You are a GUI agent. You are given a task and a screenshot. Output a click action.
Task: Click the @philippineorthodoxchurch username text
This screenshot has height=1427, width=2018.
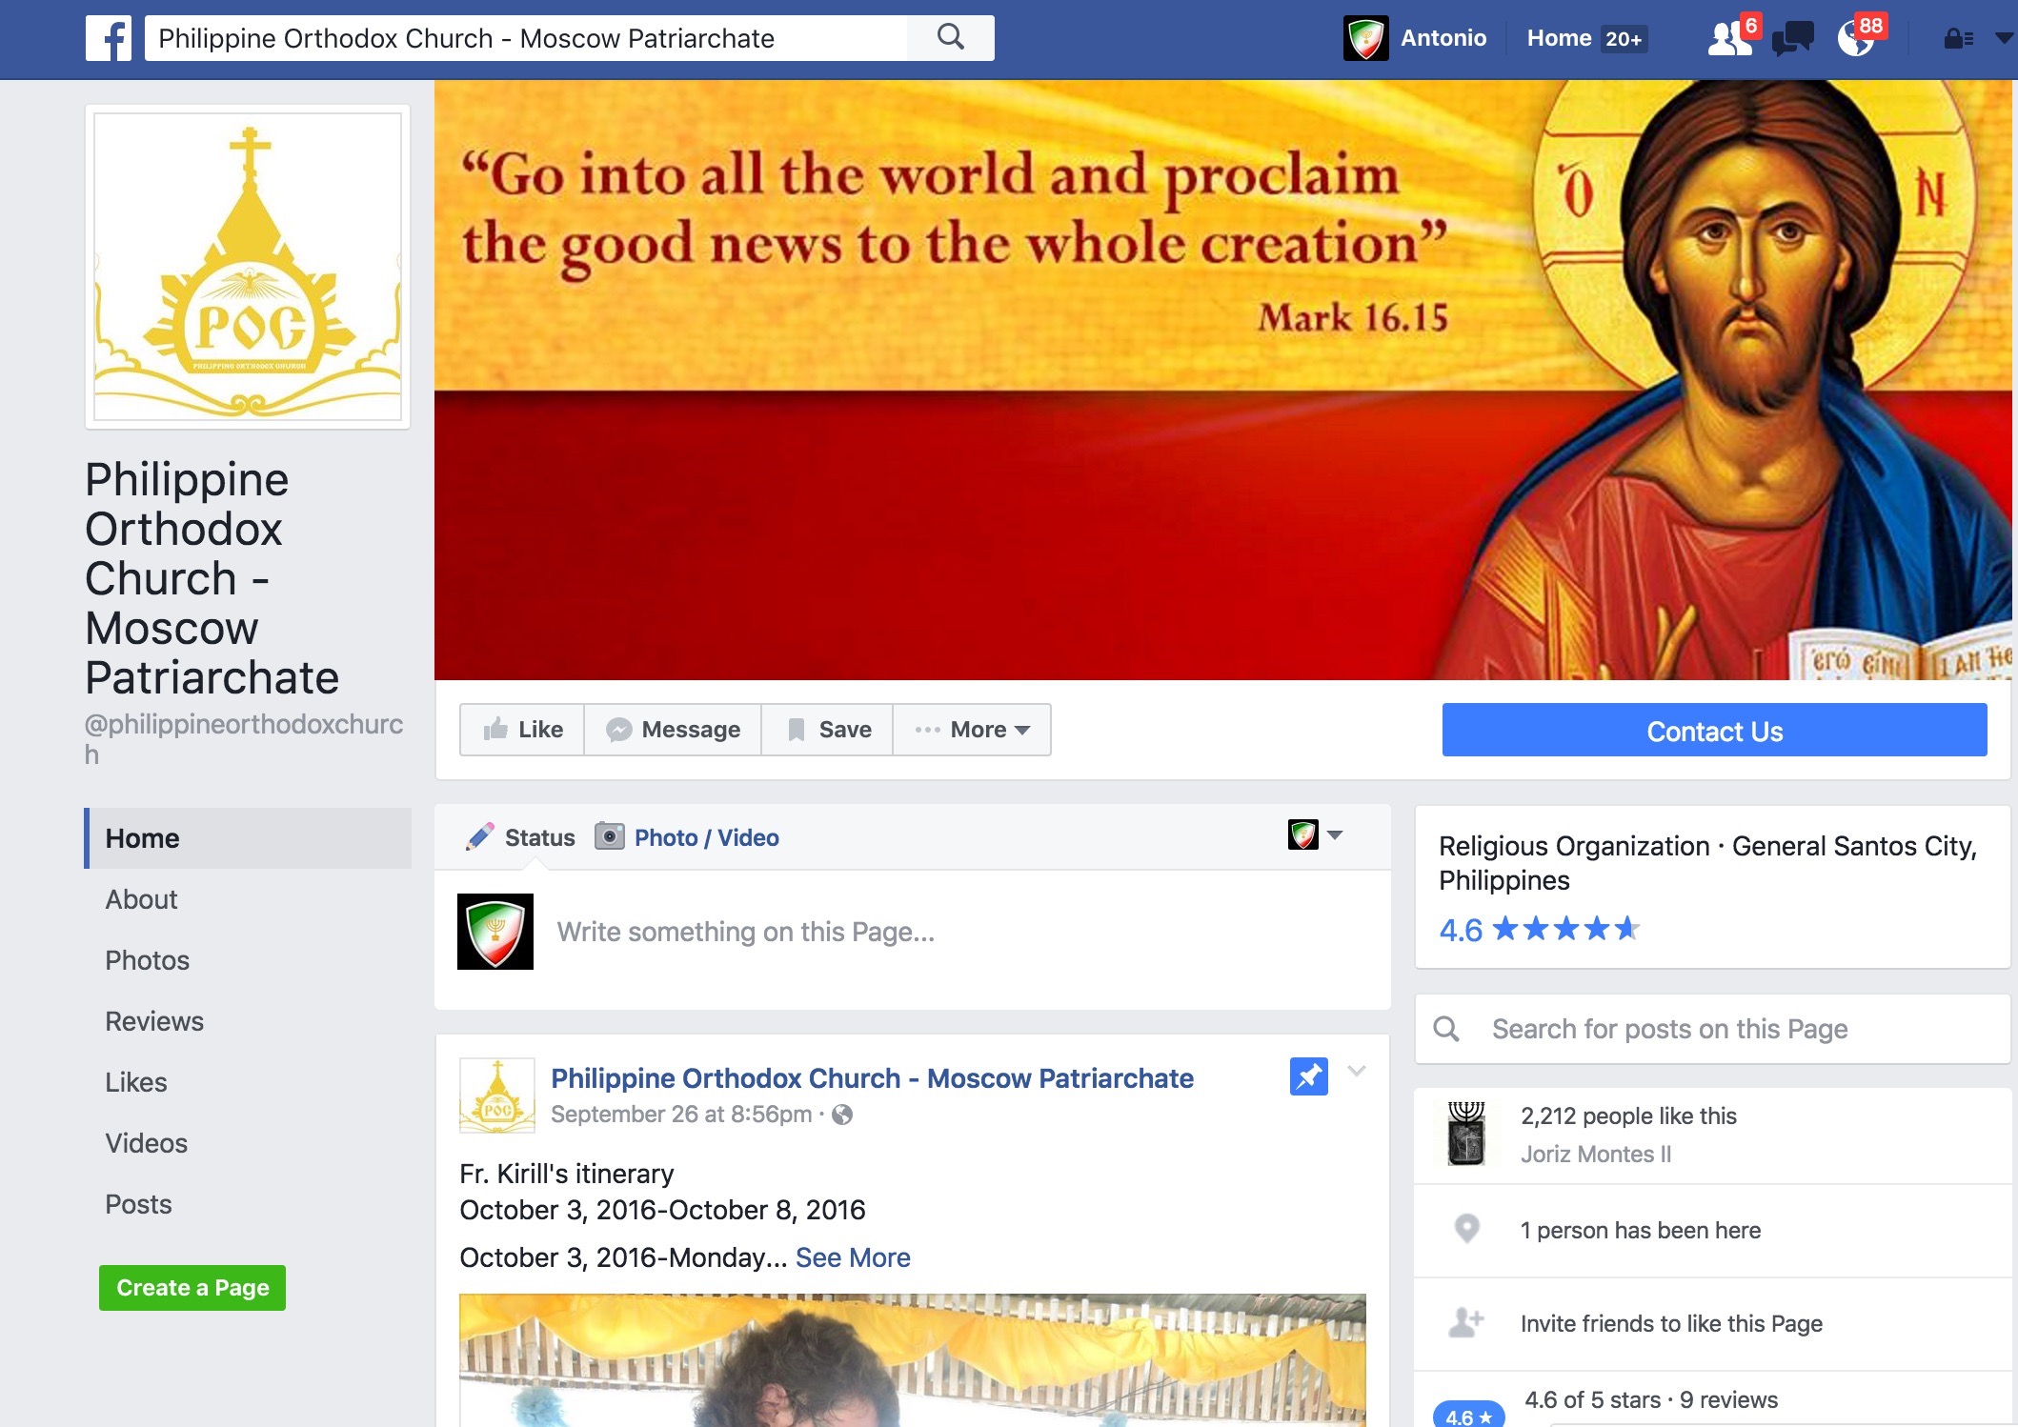[244, 739]
